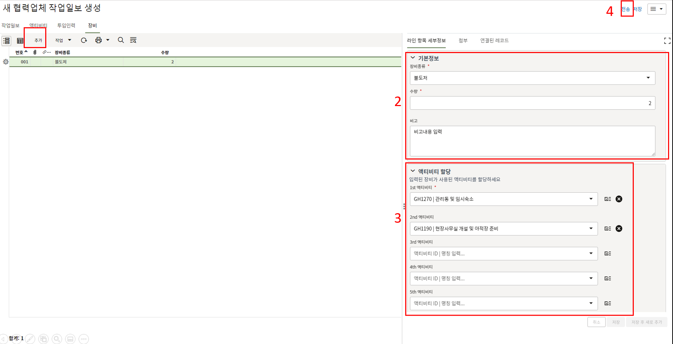The image size is (673, 344).
Task: Collapse the 액티비티 할당 section
Action: coord(413,171)
